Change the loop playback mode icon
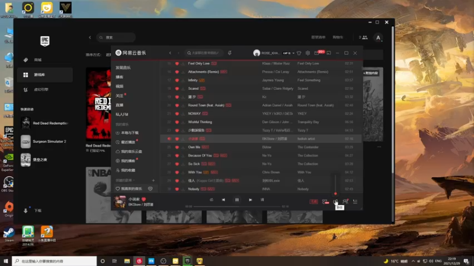474x266 pixels. 212,200
